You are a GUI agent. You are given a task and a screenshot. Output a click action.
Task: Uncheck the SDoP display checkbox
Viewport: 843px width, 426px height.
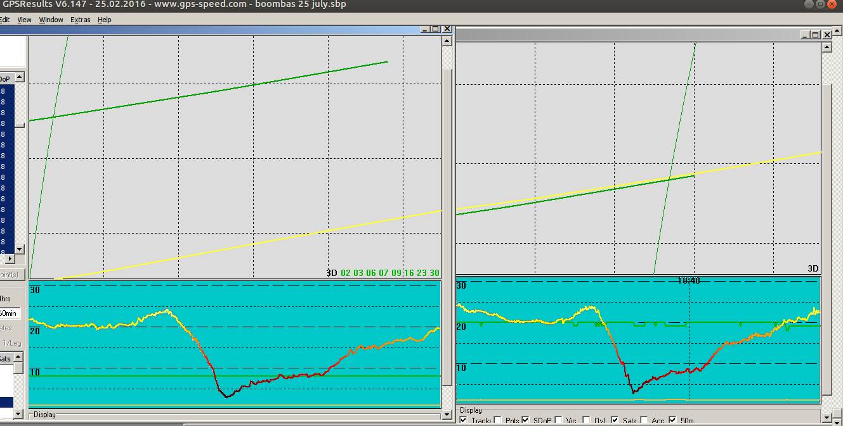pyautogui.click(x=525, y=420)
